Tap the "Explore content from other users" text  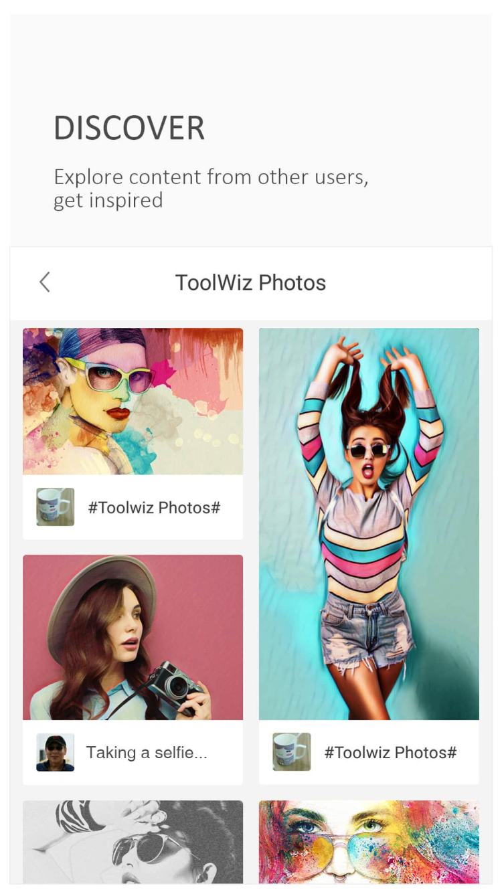pyautogui.click(x=211, y=177)
